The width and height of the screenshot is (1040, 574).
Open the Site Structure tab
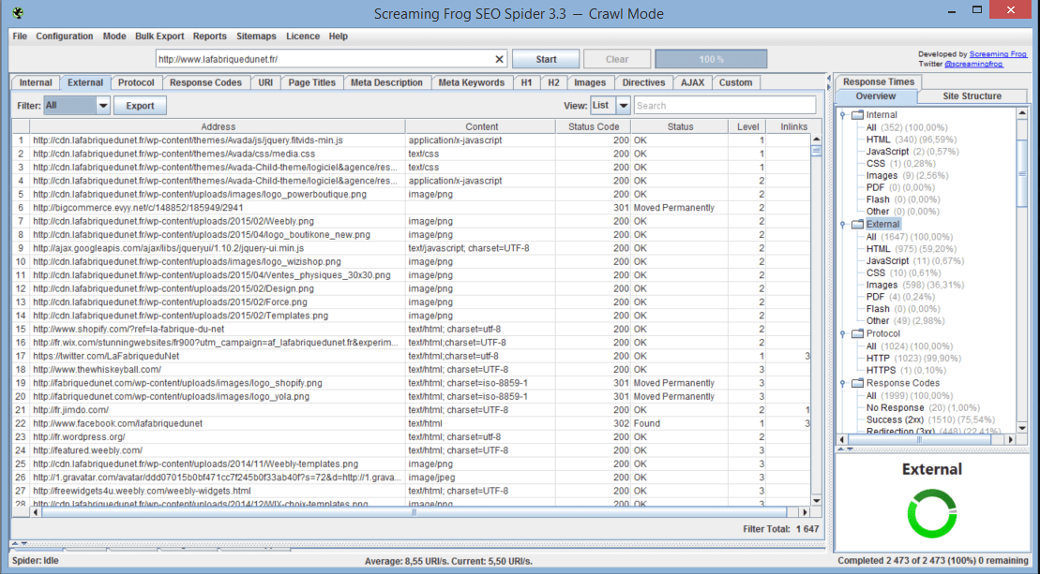click(972, 96)
